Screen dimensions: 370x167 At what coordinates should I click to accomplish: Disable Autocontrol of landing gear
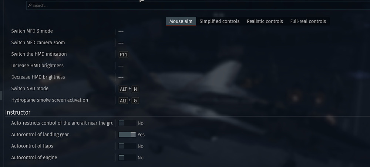pyautogui.click(x=127, y=135)
